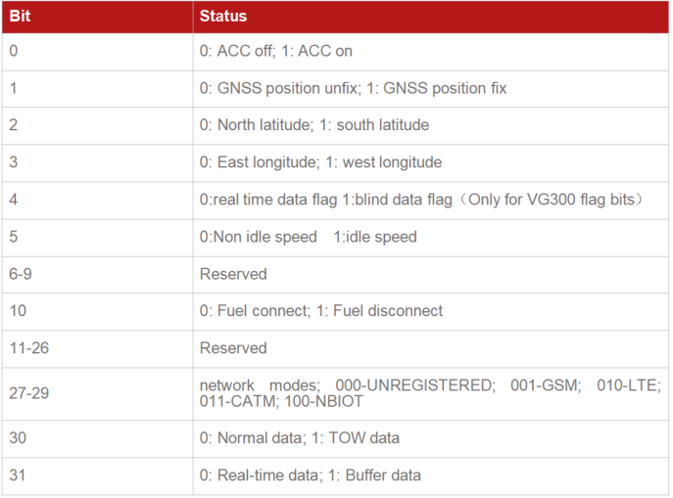This screenshot has height=498, width=673.
Task: Select the real time/blind data flag text
Action: pos(420,200)
